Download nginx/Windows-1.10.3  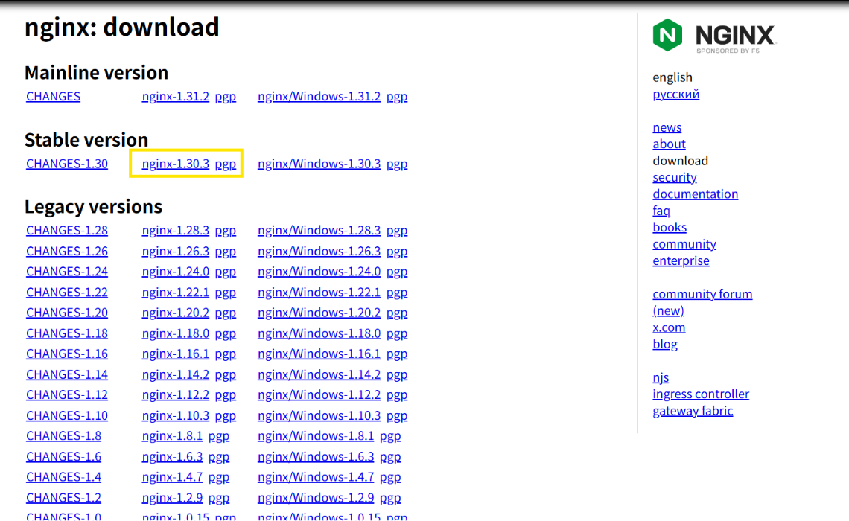pos(319,415)
